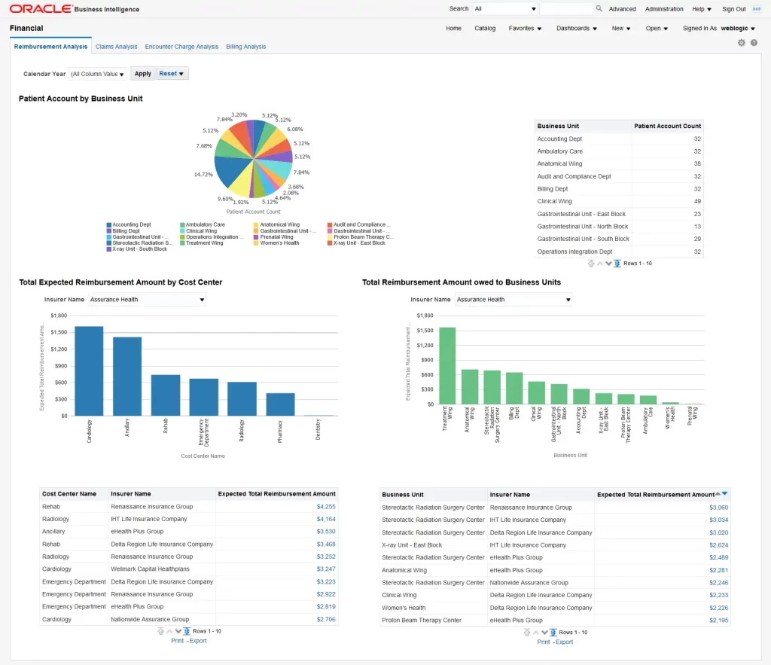Expand the Favorites menu
Screen dimensions: 771x665
(525, 29)
